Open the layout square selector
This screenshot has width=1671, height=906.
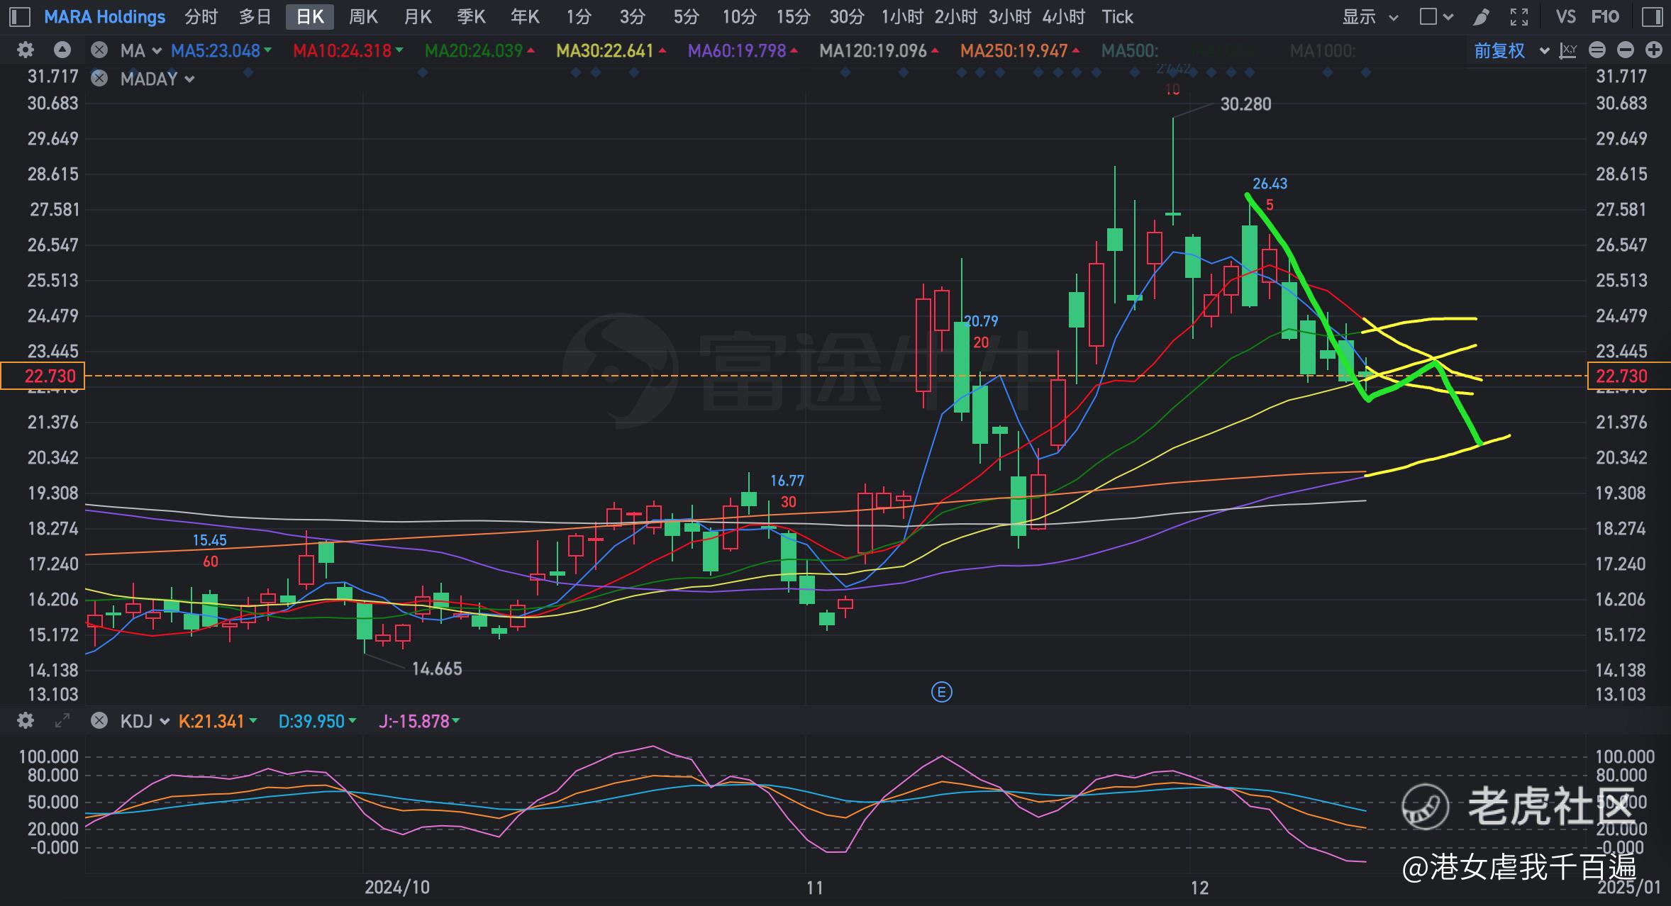[1428, 16]
